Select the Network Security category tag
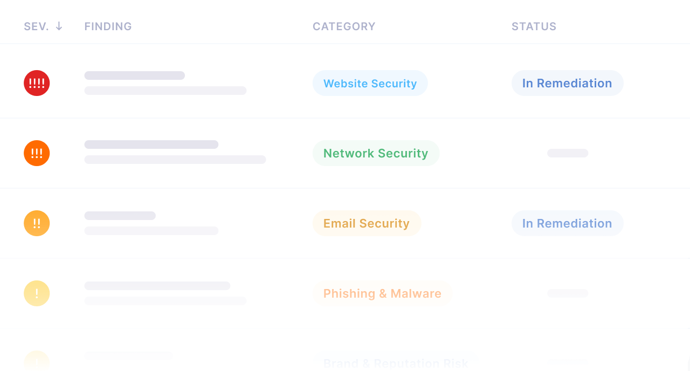 [x=376, y=153]
